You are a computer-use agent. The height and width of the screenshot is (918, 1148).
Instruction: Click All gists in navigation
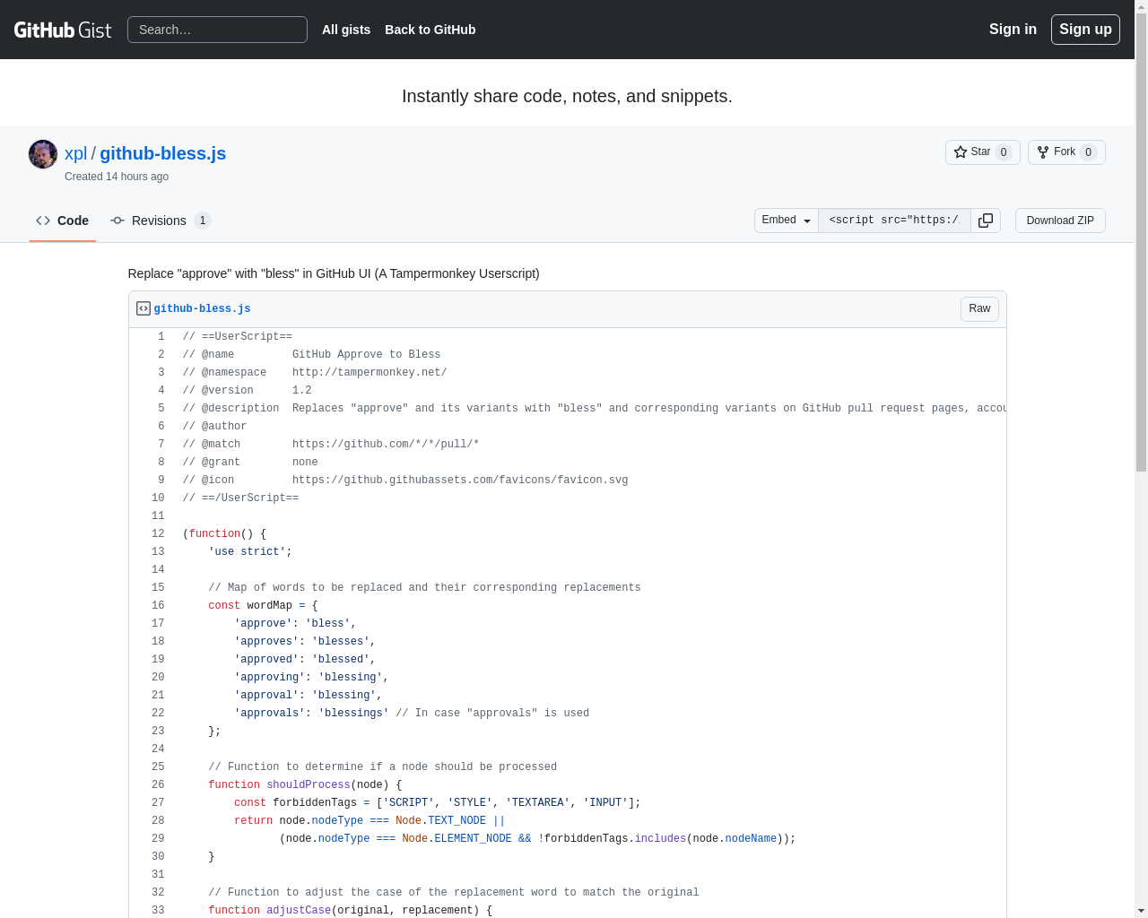346,30
